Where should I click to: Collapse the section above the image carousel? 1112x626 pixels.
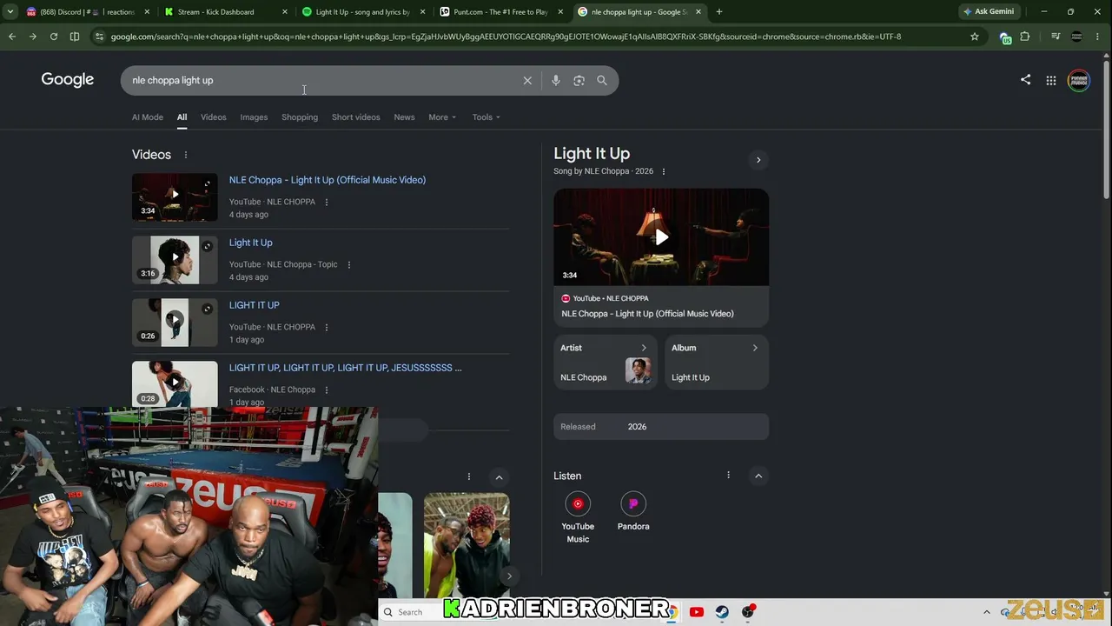(499, 477)
